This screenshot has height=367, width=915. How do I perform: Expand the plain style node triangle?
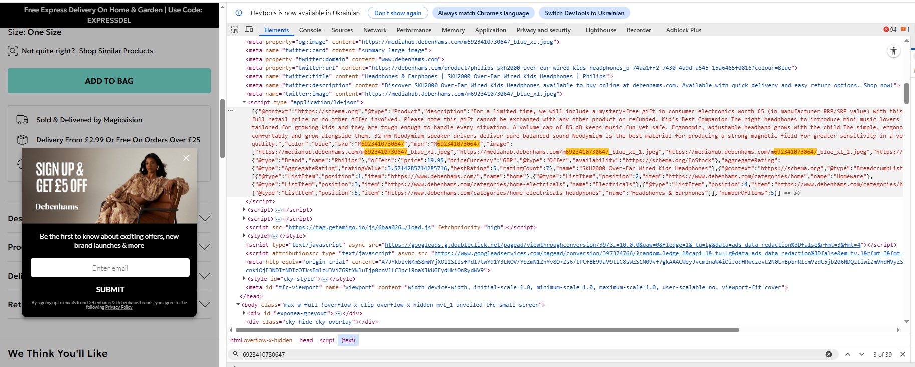pos(244,236)
